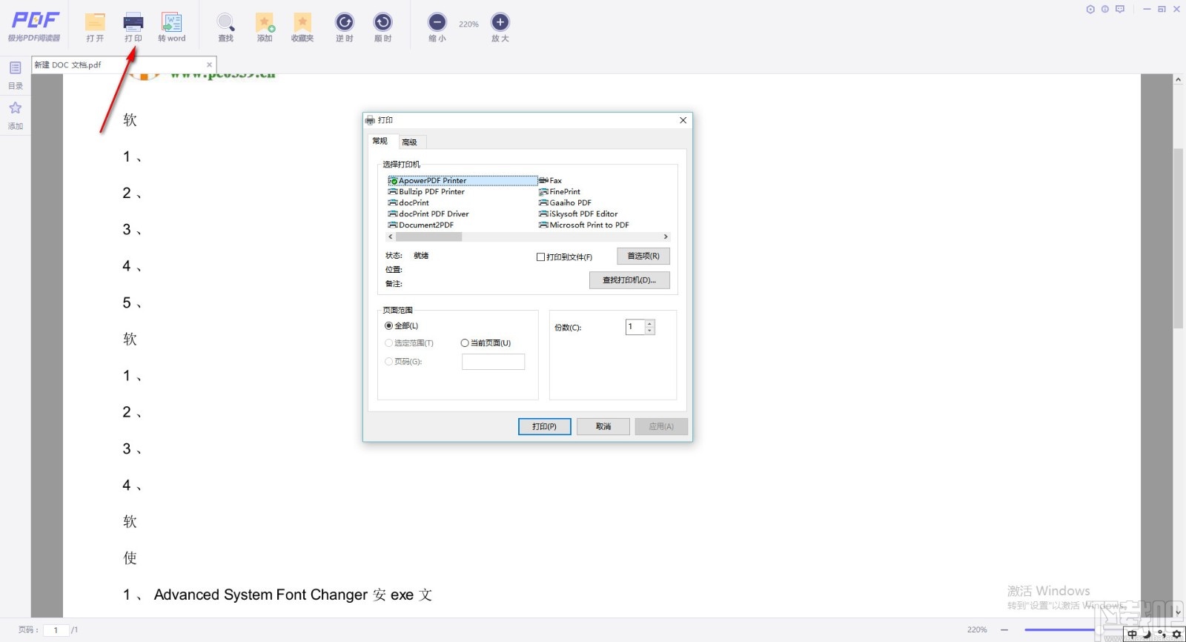This screenshot has width=1186, height=642.
Task: Close the 打印 dialog with X
Action: pyautogui.click(x=683, y=120)
